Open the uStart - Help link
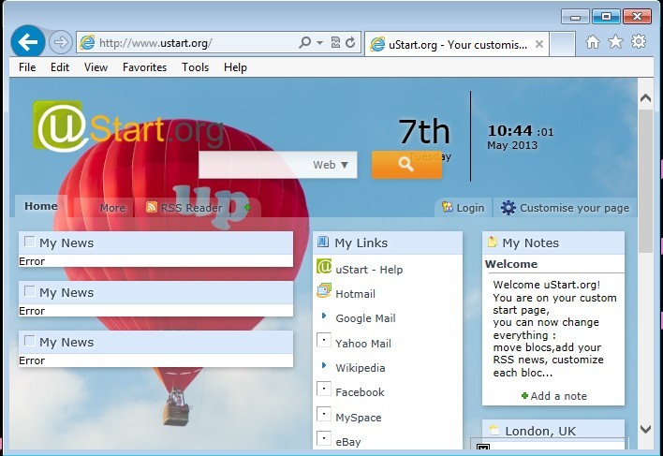 [x=369, y=270]
